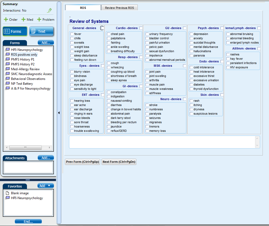Click the green pencil edit icon

click(49, 10)
